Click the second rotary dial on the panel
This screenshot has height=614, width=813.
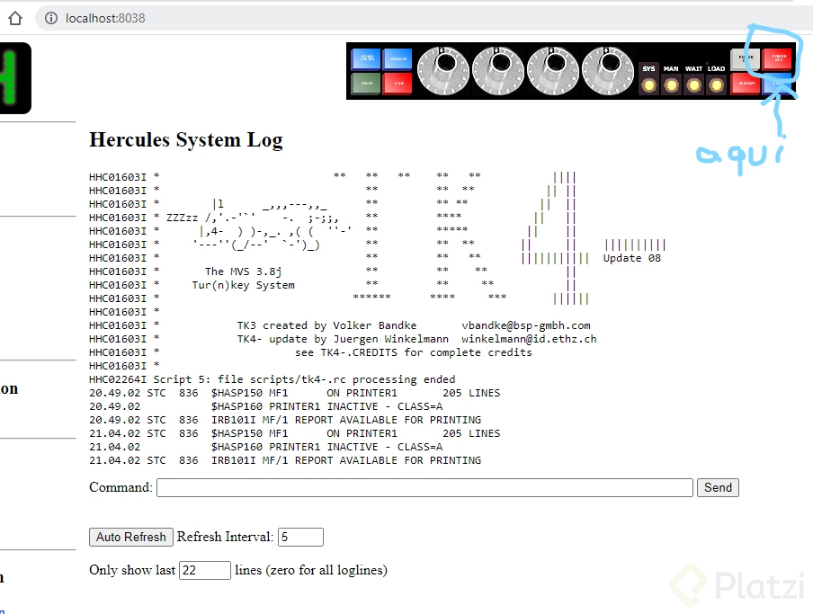[497, 71]
